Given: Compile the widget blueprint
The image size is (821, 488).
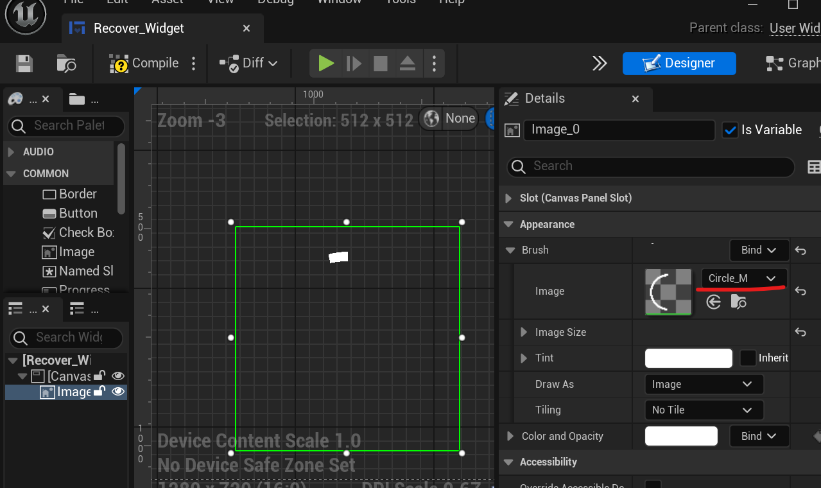Looking at the screenshot, I should [x=144, y=63].
